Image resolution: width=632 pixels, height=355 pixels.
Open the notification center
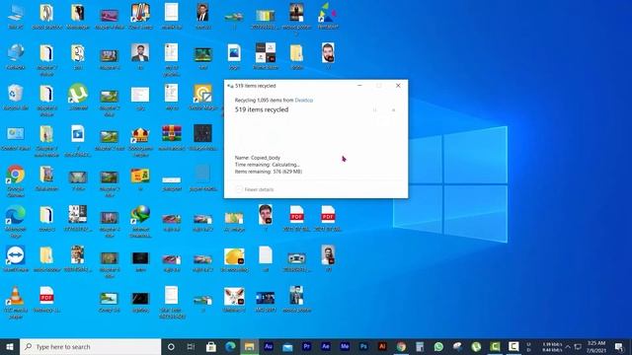619,346
